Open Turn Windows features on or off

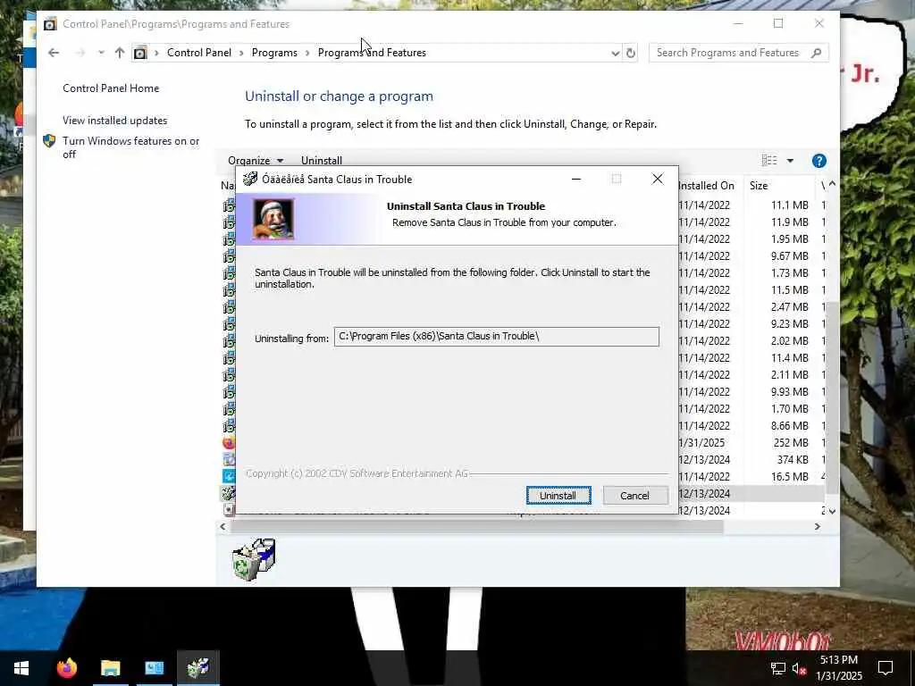pyautogui.click(x=130, y=147)
